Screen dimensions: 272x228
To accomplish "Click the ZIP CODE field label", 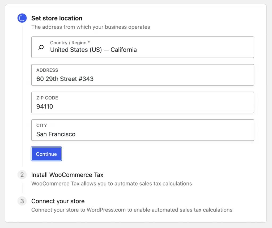I will coord(47,98).
